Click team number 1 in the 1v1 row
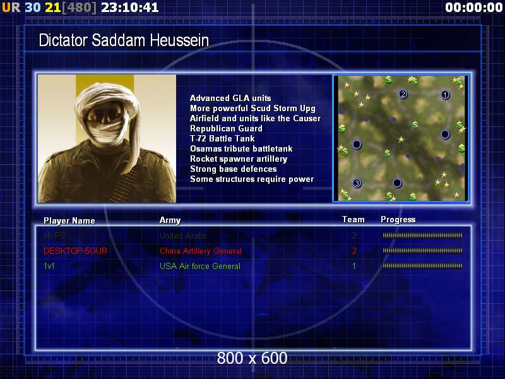505x379 pixels. 354,266
